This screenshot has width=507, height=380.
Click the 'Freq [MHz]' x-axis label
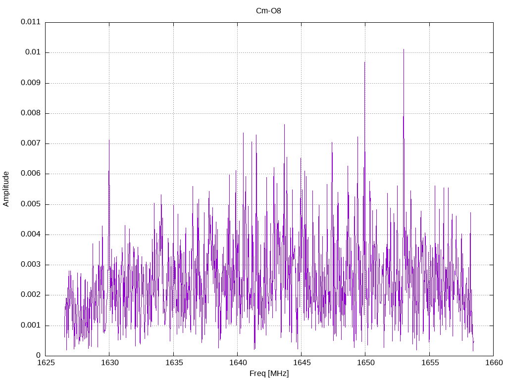tap(269, 374)
